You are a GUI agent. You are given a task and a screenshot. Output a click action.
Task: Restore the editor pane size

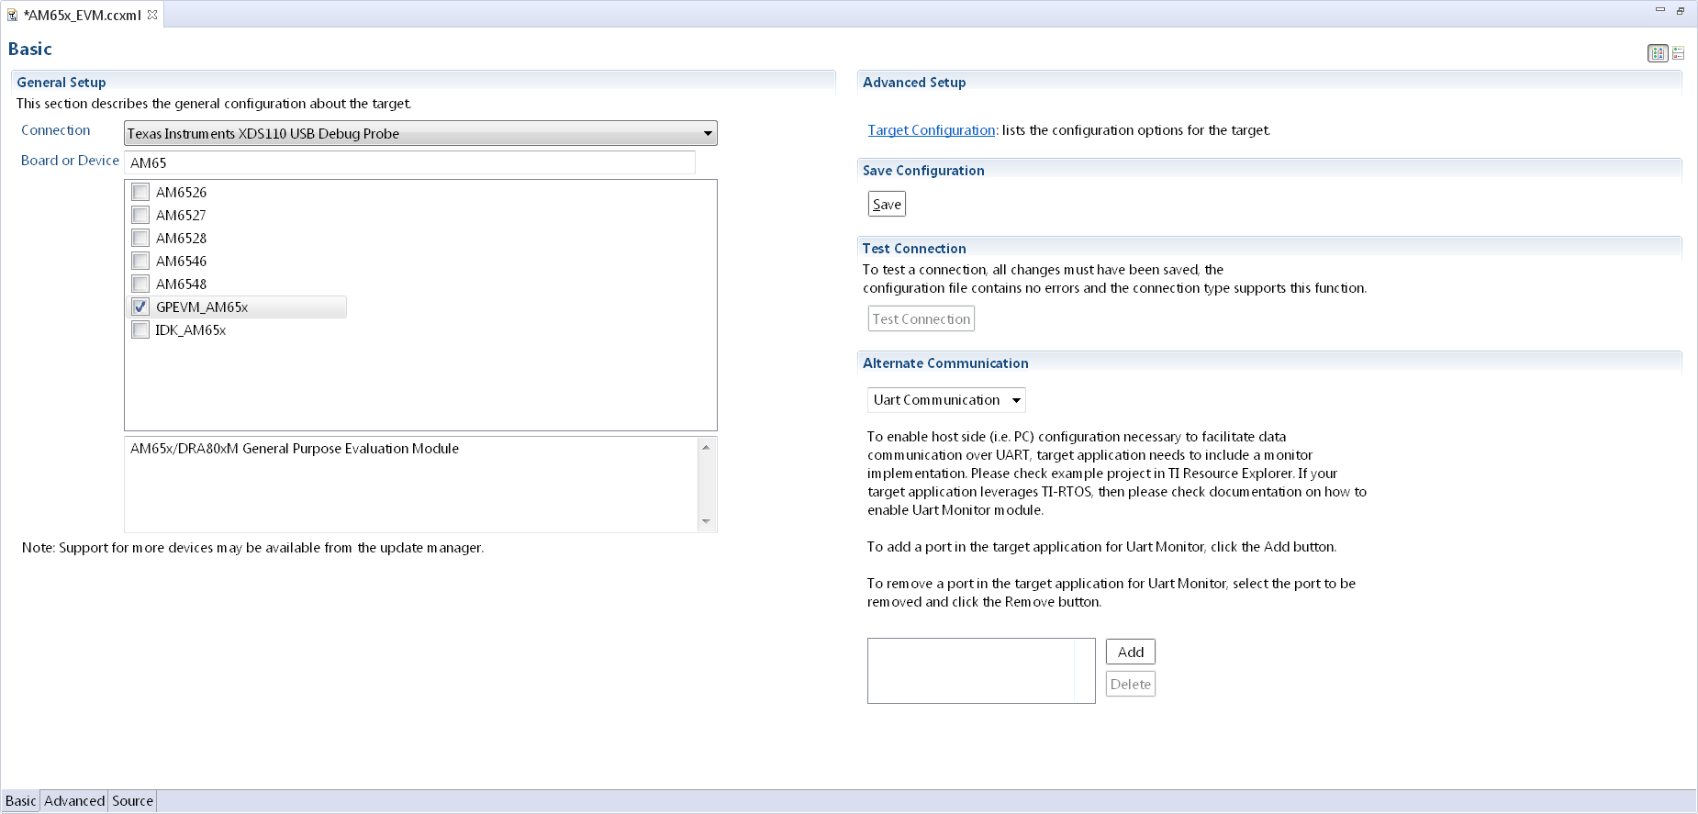pyautogui.click(x=1681, y=11)
